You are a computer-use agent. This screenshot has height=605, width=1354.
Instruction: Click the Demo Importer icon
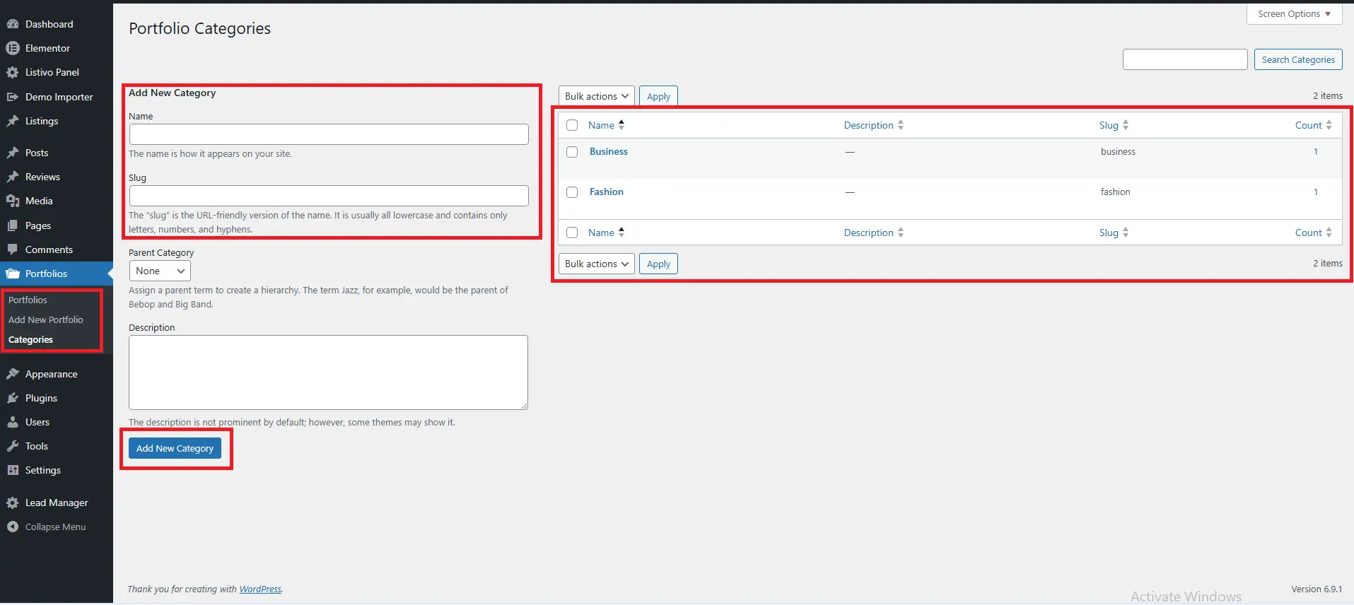[x=12, y=97]
